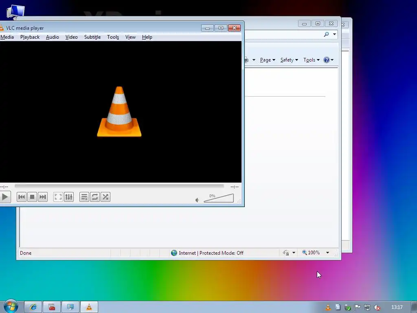Click the VLC cone icon in system tray
Screen dimensions: 417x313
coord(328,307)
